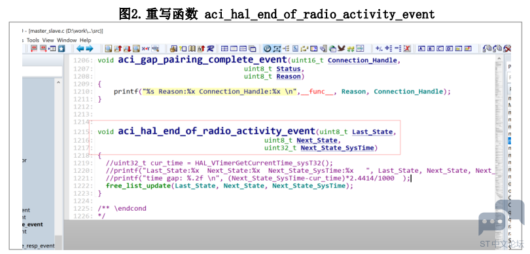Click the "time gap" commented printf line
This screenshot has width=530, height=254.
click(x=258, y=178)
